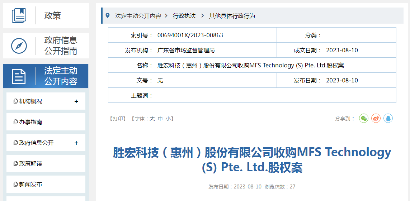Click the breadcrumb location pin icon

pyautogui.click(x=108, y=15)
